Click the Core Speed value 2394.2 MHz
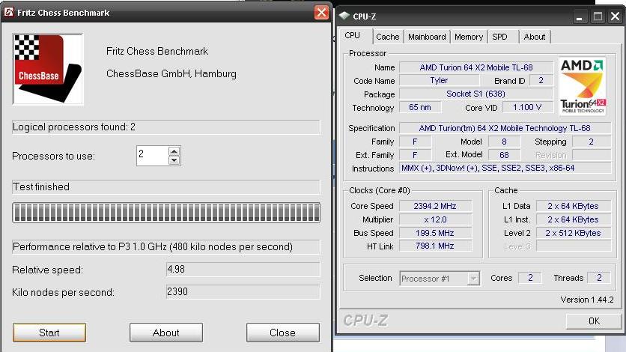The width and height of the screenshot is (626, 352). point(435,206)
